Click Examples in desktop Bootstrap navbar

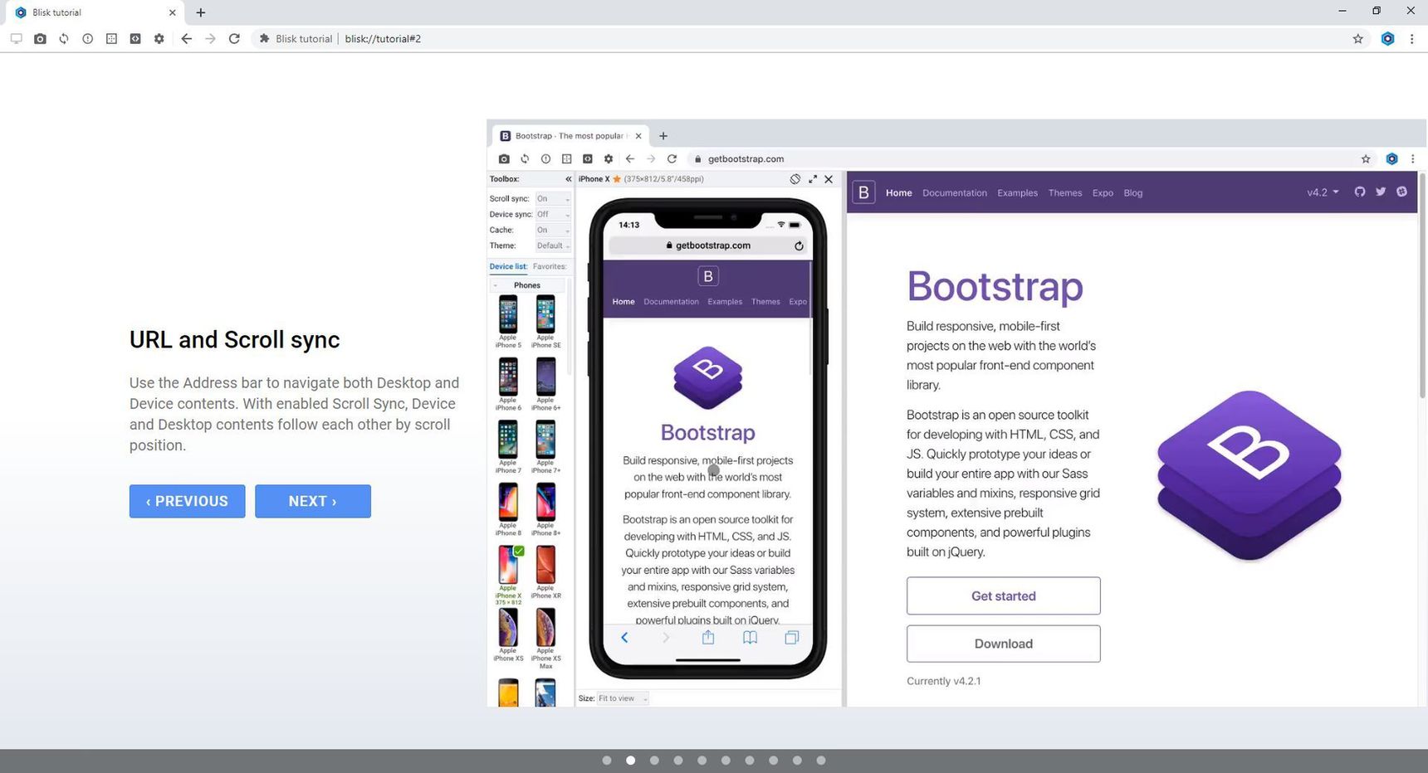click(1017, 193)
